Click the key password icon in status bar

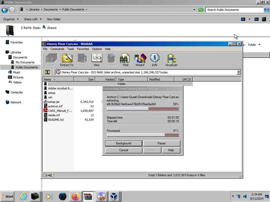coord(50,175)
